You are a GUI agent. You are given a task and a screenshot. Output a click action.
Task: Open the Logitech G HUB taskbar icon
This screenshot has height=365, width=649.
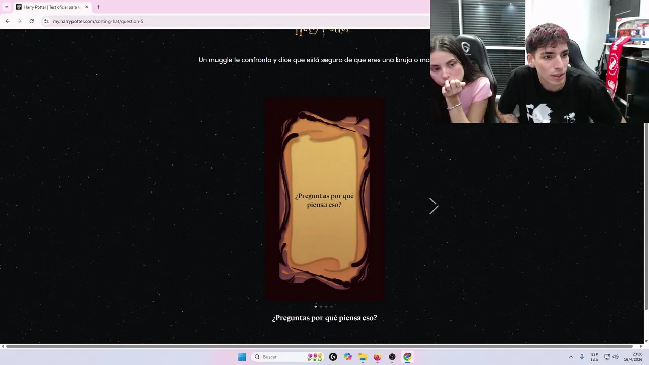(333, 357)
